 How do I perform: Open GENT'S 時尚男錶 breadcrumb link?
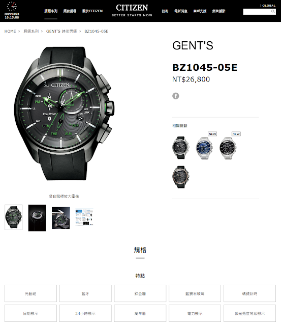61,31
